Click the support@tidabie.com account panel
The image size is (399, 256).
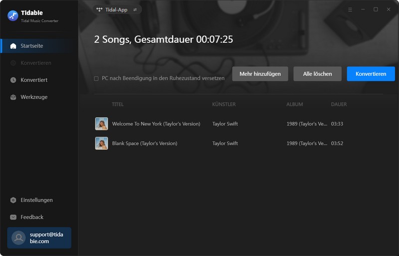click(39, 238)
